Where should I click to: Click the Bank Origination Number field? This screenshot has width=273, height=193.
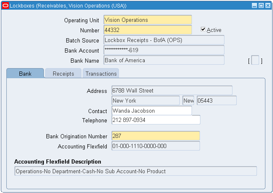pos(155,136)
